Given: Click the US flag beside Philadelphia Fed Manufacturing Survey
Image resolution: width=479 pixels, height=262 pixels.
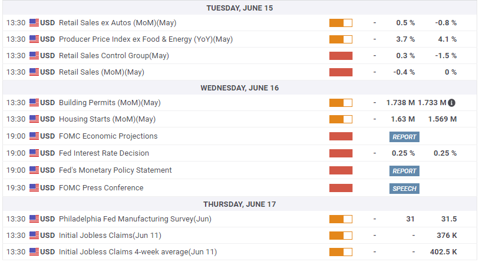Looking at the screenshot, I should (34, 219).
